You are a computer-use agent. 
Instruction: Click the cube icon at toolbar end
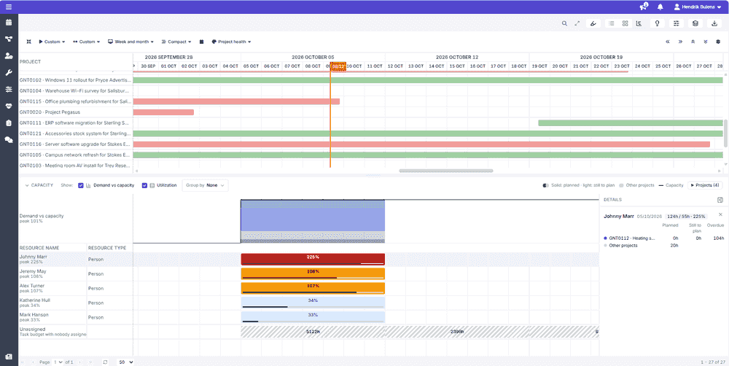tap(718, 42)
